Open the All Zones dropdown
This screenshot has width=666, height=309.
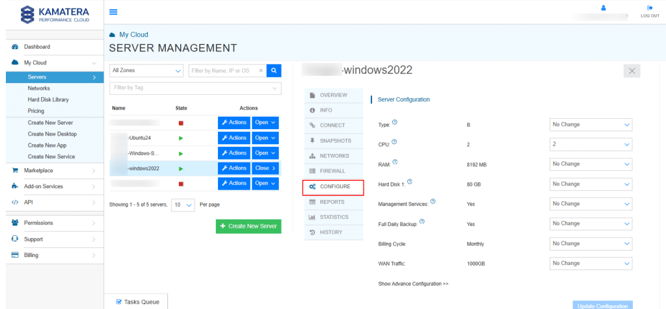(146, 71)
